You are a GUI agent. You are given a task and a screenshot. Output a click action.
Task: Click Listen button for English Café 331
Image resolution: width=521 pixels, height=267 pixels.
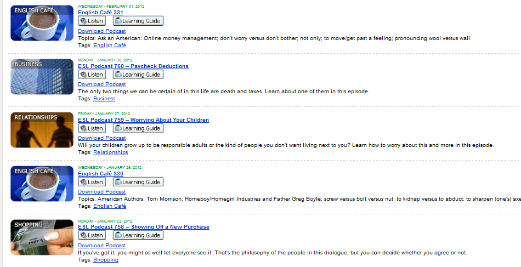[x=92, y=21]
